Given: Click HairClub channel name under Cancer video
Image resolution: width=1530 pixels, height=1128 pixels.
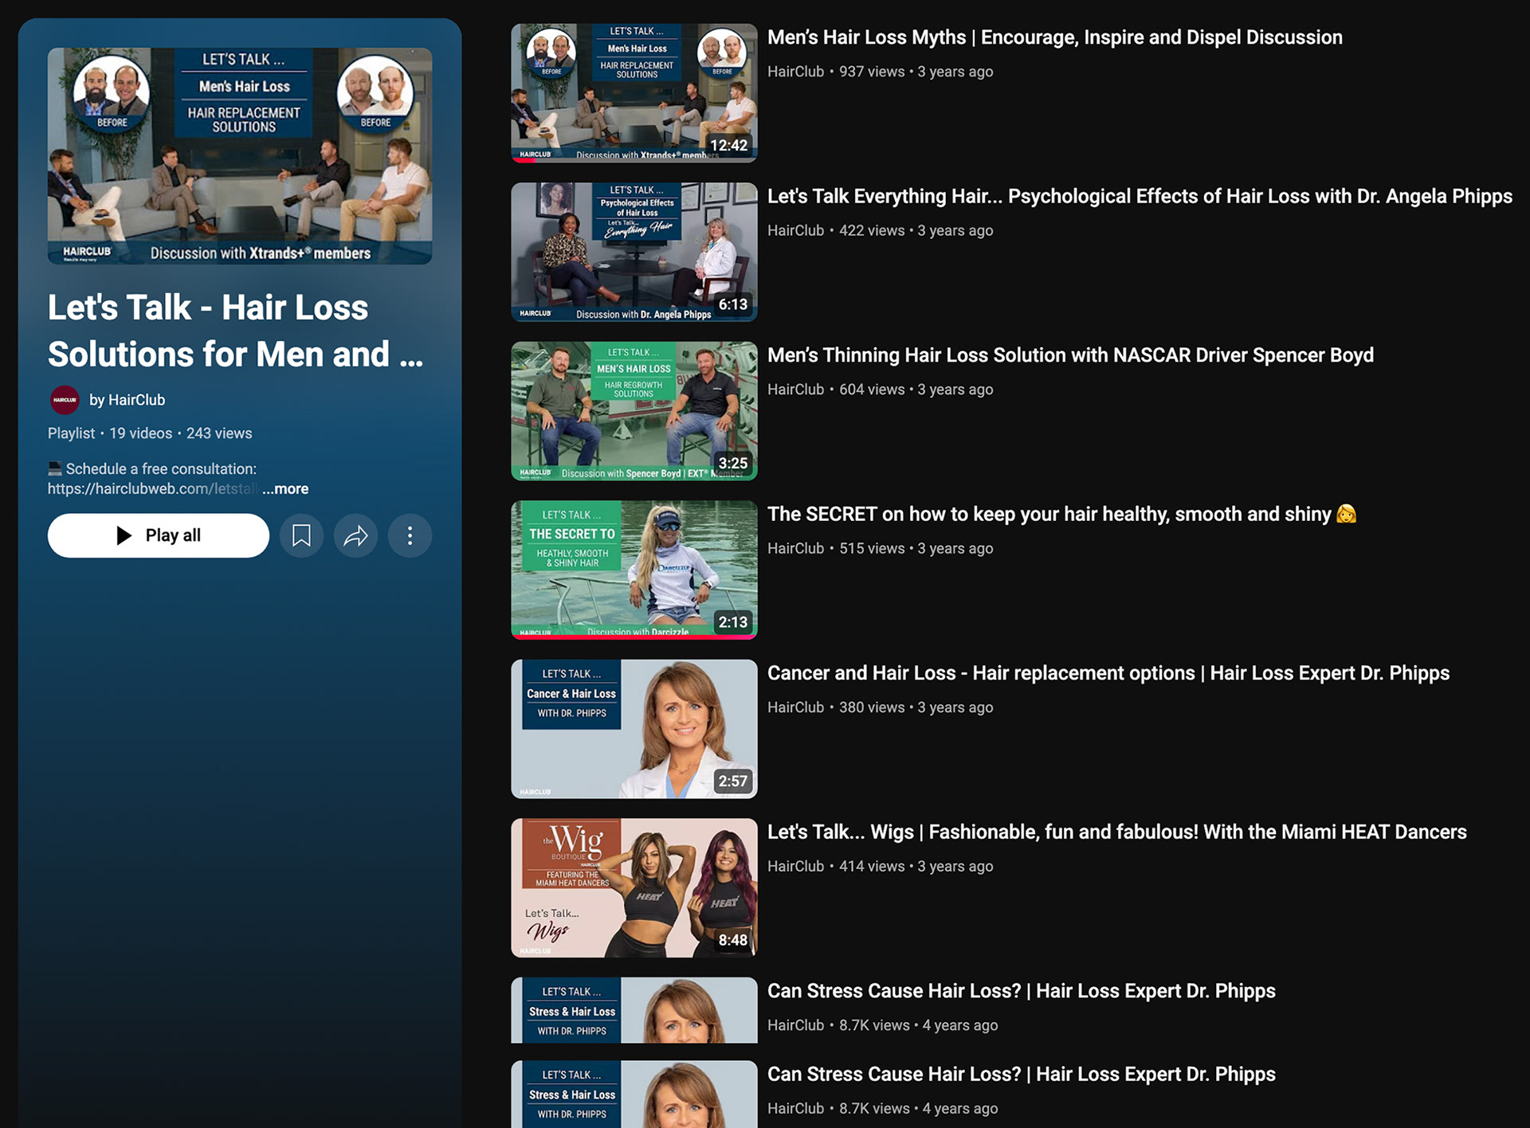Looking at the screenshot, I should pos(795,707).
